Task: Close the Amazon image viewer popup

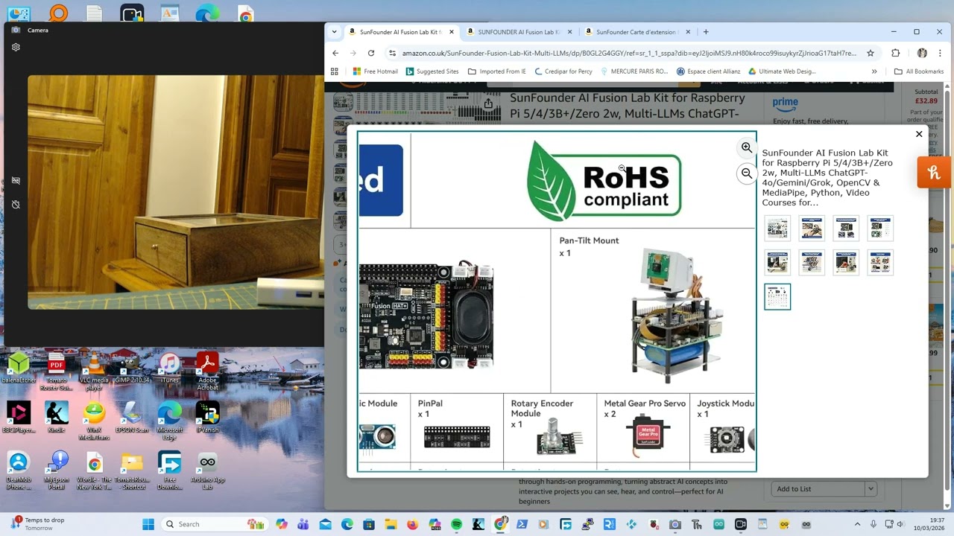Action: pyautogui.click(x=919, y=134)
